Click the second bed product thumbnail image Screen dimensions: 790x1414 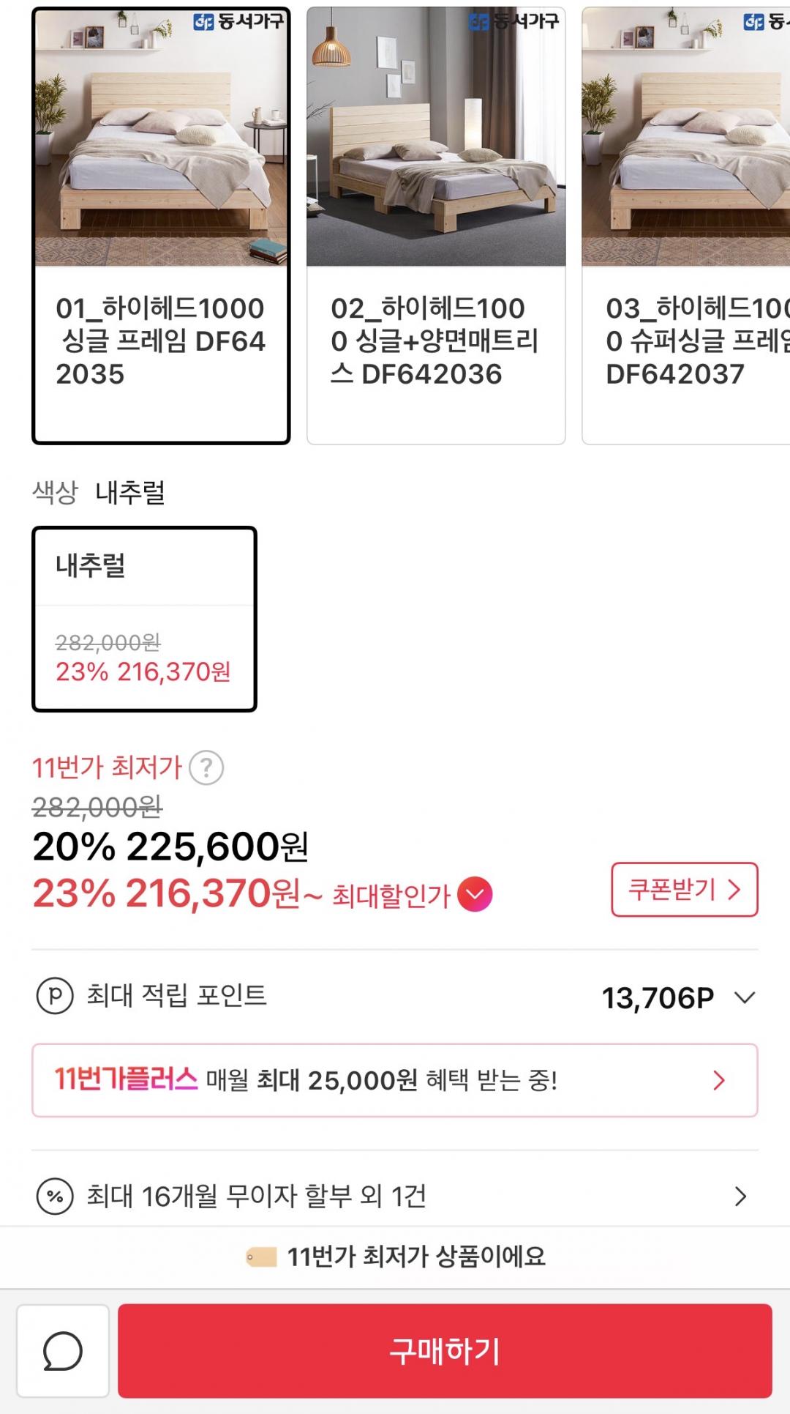(436, 138)
